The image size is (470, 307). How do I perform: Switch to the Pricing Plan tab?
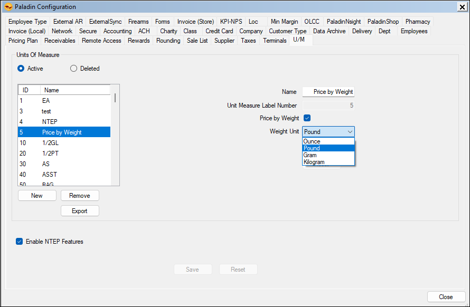pos(23,41)
